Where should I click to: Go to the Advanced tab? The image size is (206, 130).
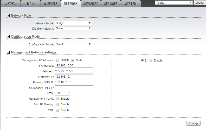91,4
